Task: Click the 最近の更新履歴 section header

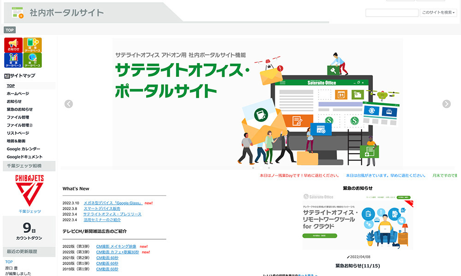Action: click(29, 252)
